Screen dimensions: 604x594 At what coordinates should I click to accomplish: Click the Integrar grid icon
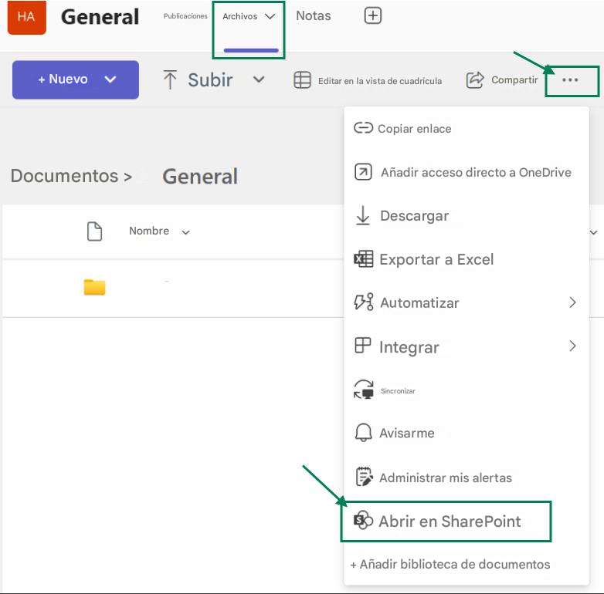(362, 345)
